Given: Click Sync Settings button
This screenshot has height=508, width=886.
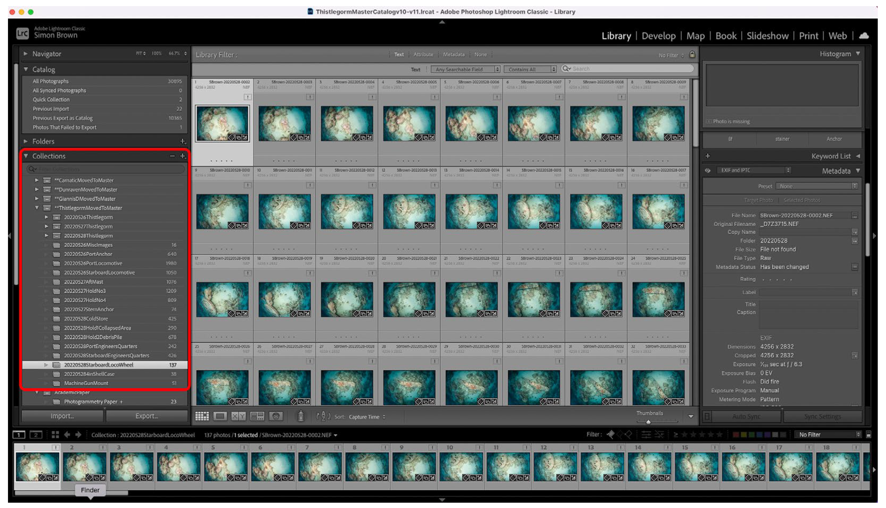Looking at the screenshot, I should pos(822,416).
